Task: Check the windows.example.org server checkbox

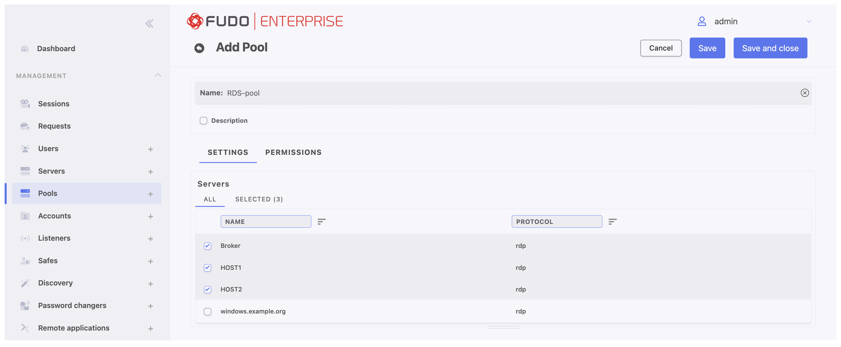Action: click(207, 311)
